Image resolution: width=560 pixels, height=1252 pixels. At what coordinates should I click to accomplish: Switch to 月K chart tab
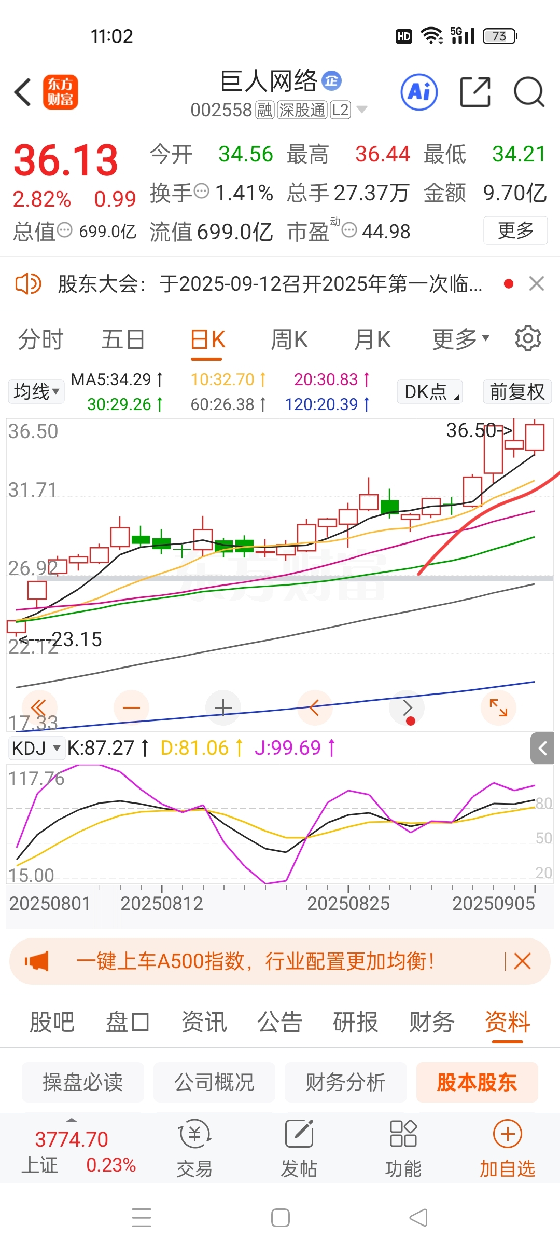point(372,339)
